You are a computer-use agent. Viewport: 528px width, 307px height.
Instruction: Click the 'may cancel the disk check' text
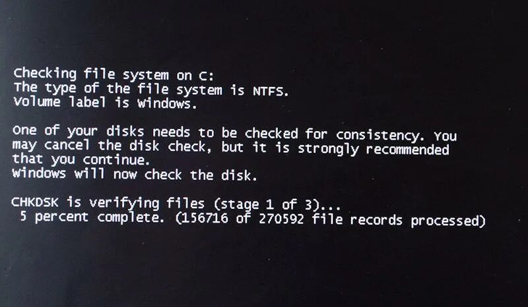pos(112,146)
